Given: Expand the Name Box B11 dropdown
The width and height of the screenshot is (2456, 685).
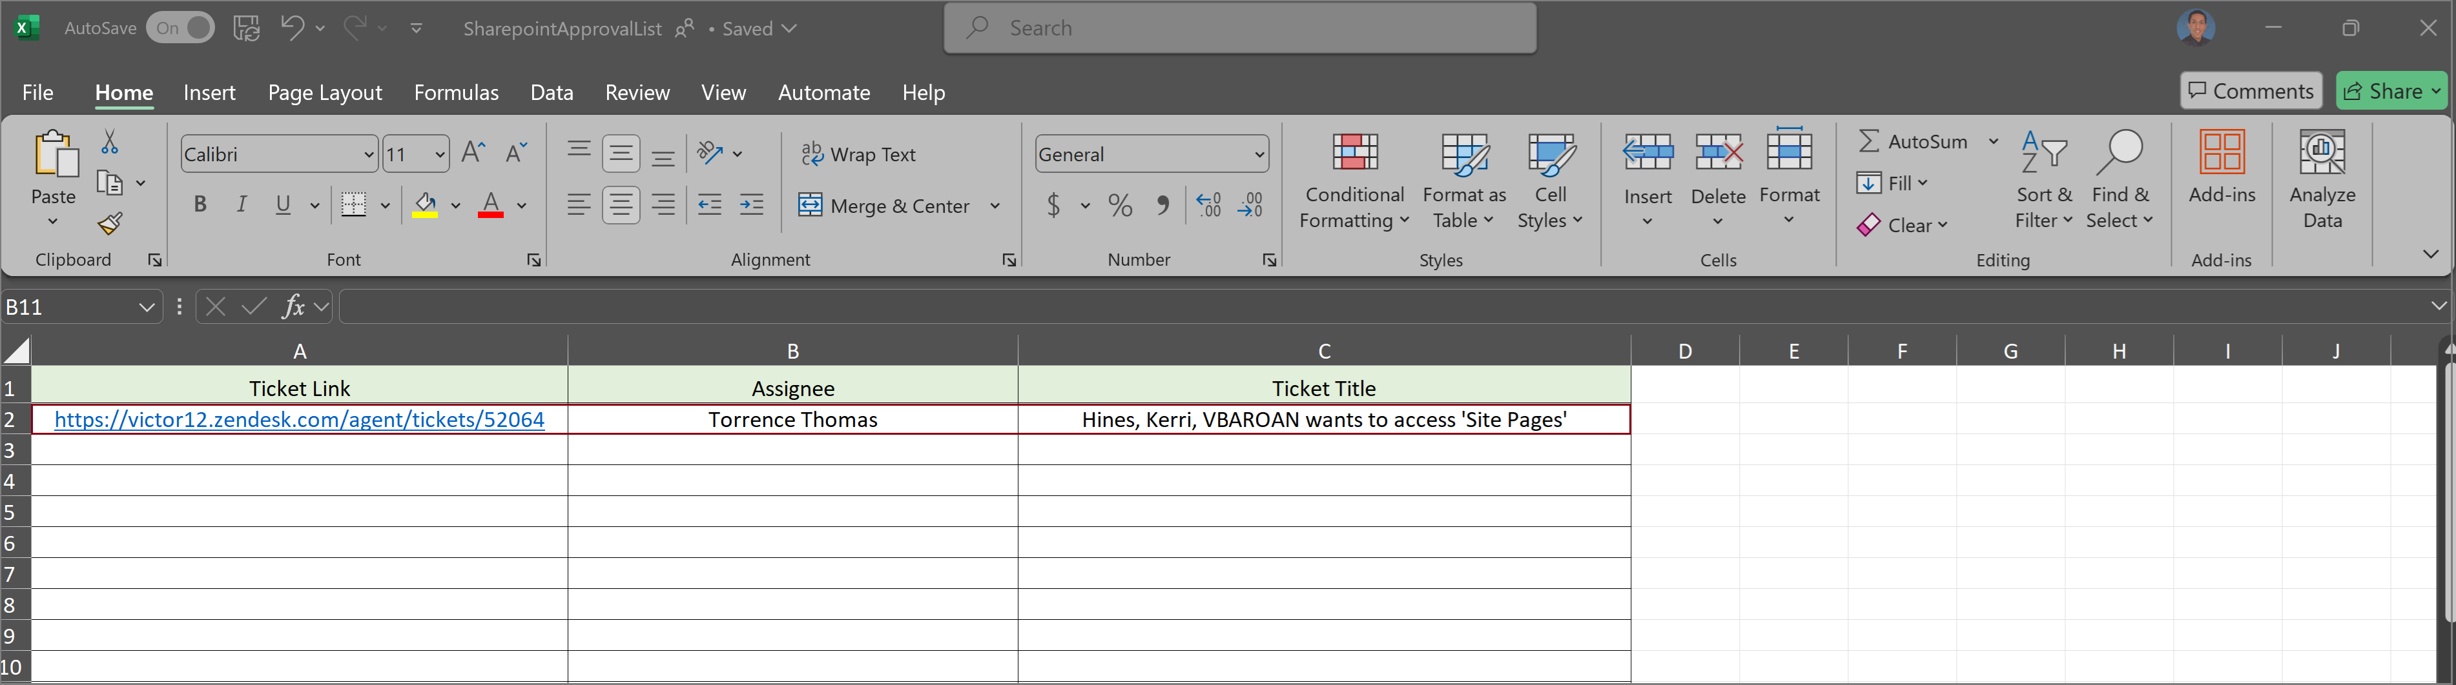Looking at the screenshot, I should 146,307.
